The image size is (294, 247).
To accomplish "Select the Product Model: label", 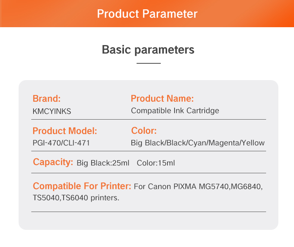I will [x=65, y=131].
